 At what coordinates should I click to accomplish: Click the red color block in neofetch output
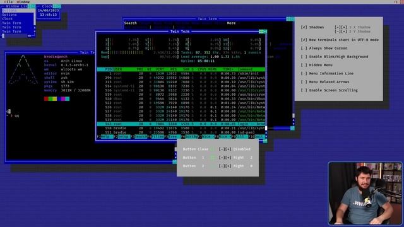point(46,99)
